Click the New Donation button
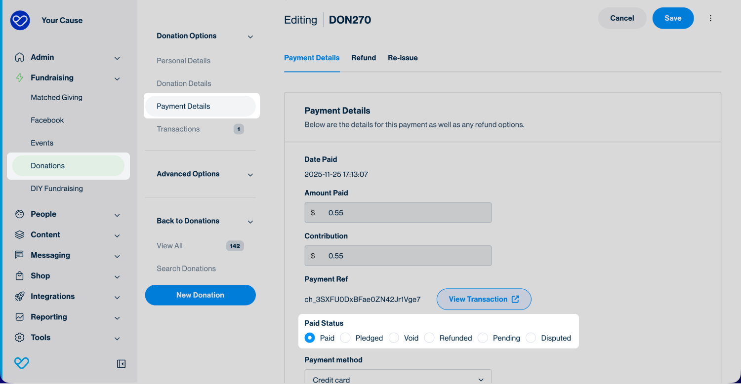 click(200, 295)
